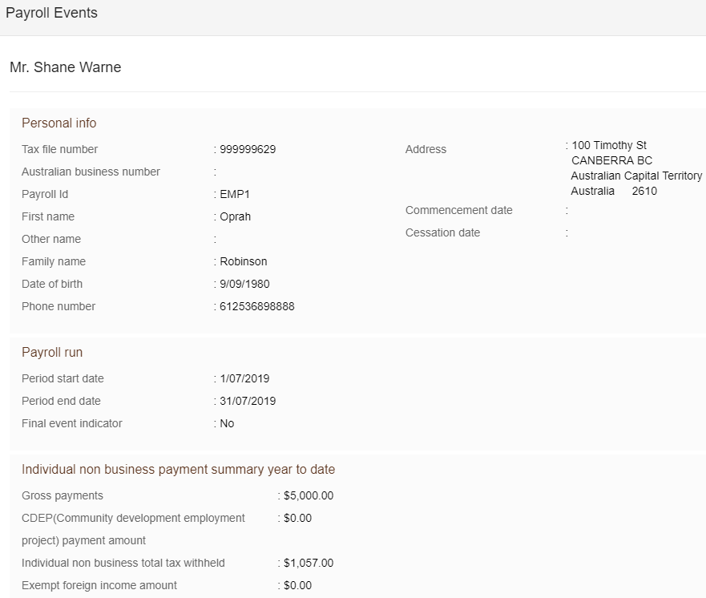Click the Final event indicator value No

click(x=227, y=424)
